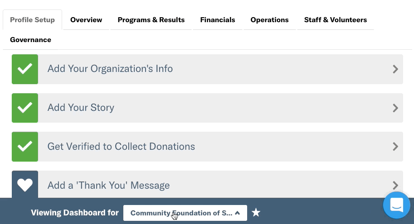
Task: Click the heart icon for Thank You Message
Action: tap(25, 185)
